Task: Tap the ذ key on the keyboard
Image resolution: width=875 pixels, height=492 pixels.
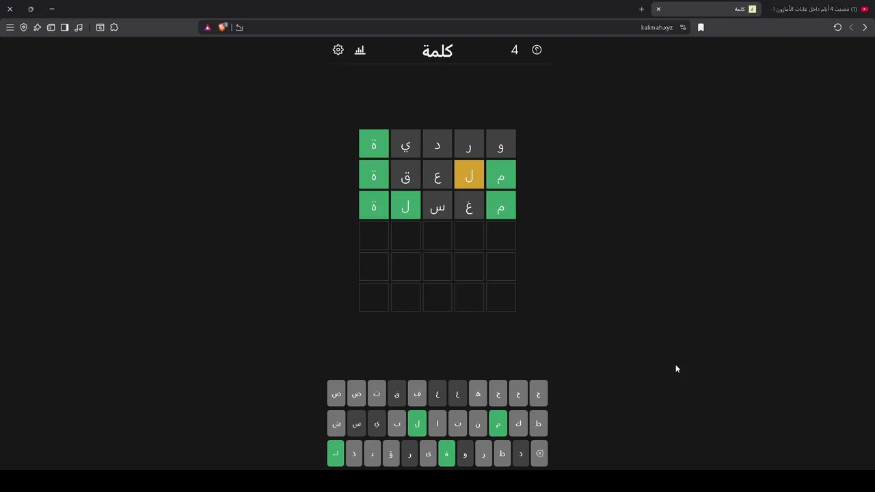Action: 354,453
